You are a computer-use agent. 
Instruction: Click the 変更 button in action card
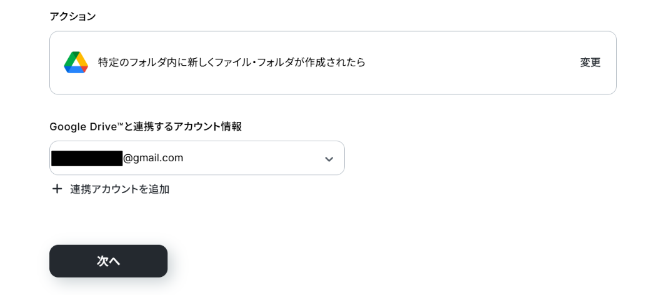point(590,62)
